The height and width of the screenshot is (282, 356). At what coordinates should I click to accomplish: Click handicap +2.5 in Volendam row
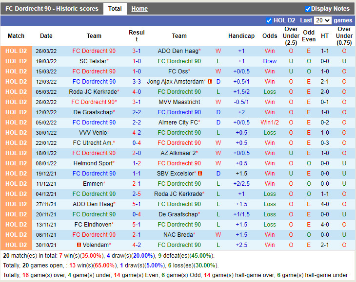(241, 245)
